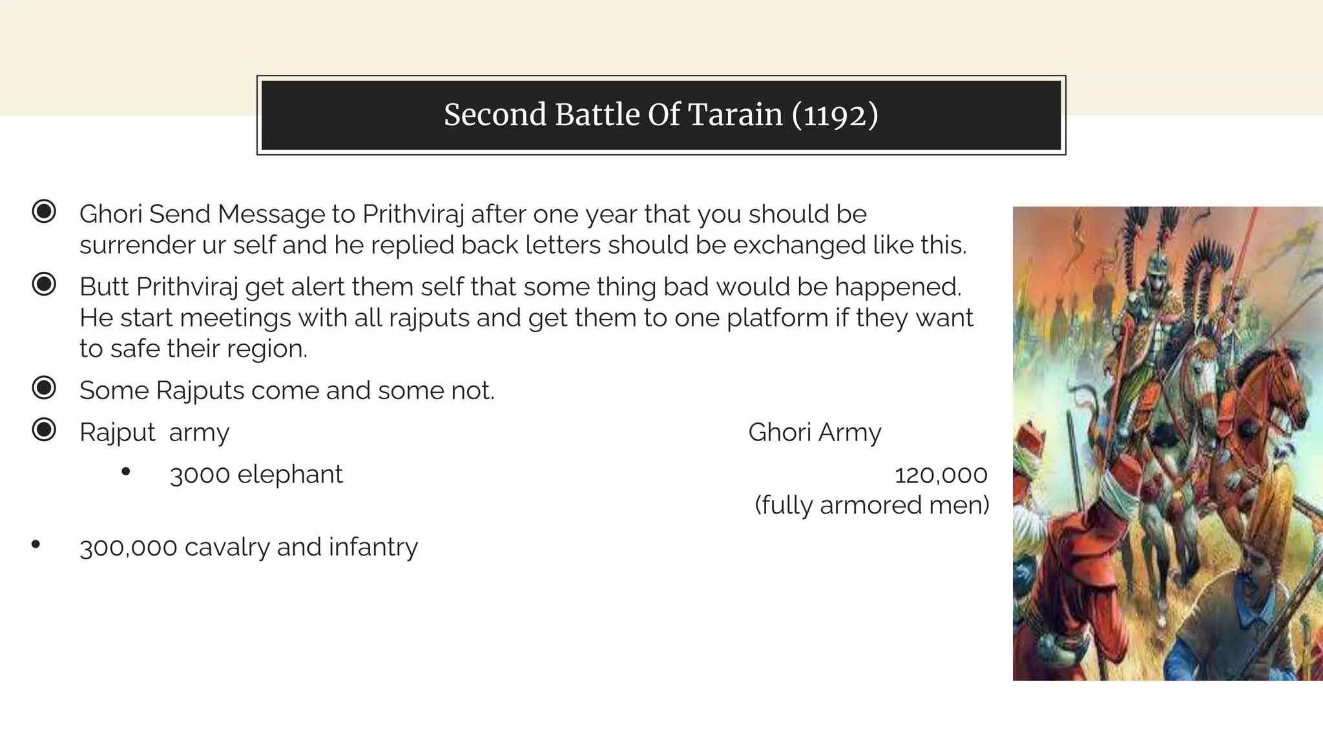The width and height of the screenshot is (1323, 744).
Task: Select the bullet icon beside Ghori Send Message
Action: point(44,211)
